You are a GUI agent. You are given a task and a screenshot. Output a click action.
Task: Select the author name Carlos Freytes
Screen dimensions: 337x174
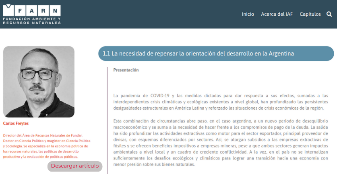click(16, 123)
